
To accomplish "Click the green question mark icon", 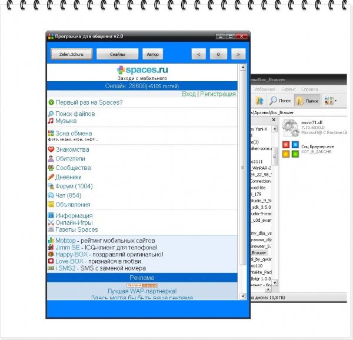I will point(51,102).
